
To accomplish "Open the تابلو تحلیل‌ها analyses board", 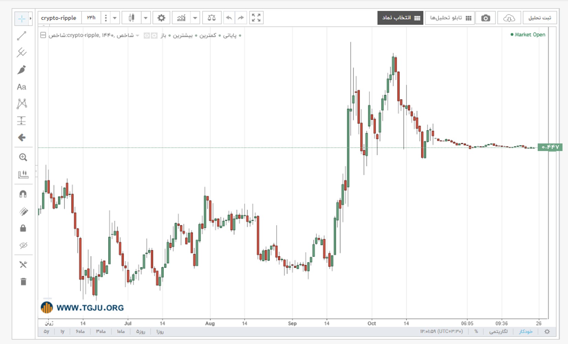I will 450,18.
